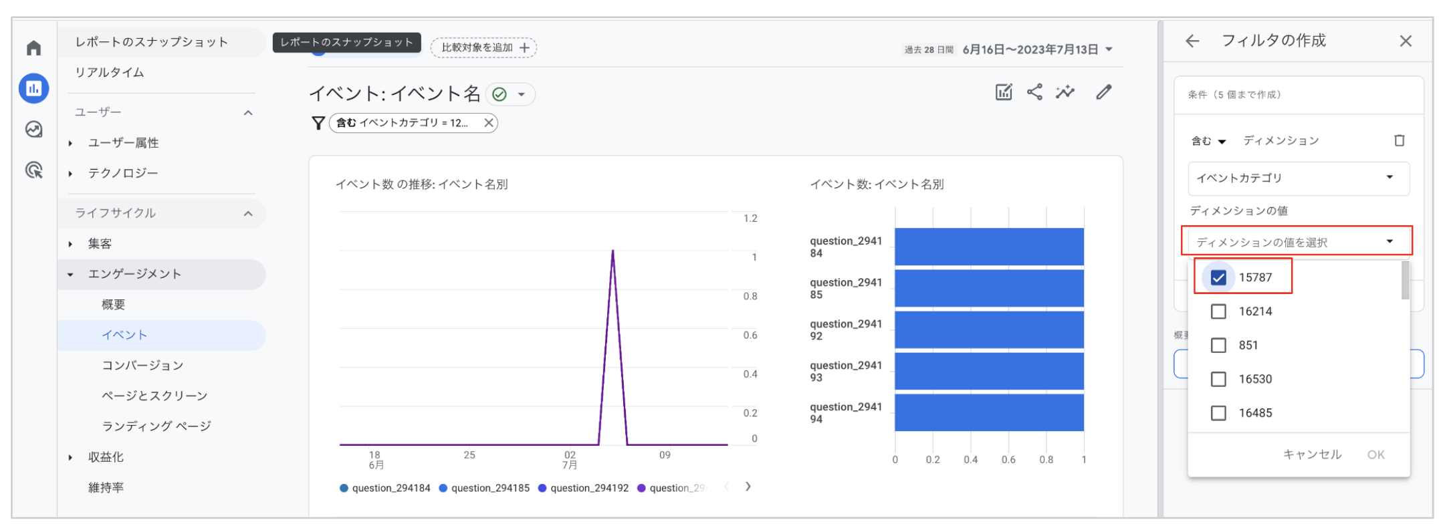Click the bar for question_294193
The image size is (1447, 532).
coord(989,371)
